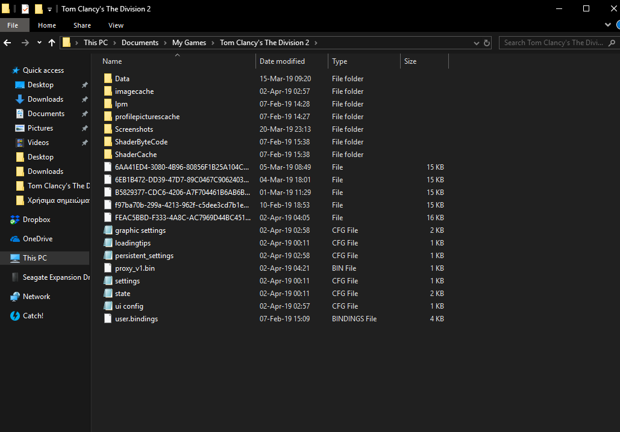Select the ShaderCache folder icon

coord(108,155)
